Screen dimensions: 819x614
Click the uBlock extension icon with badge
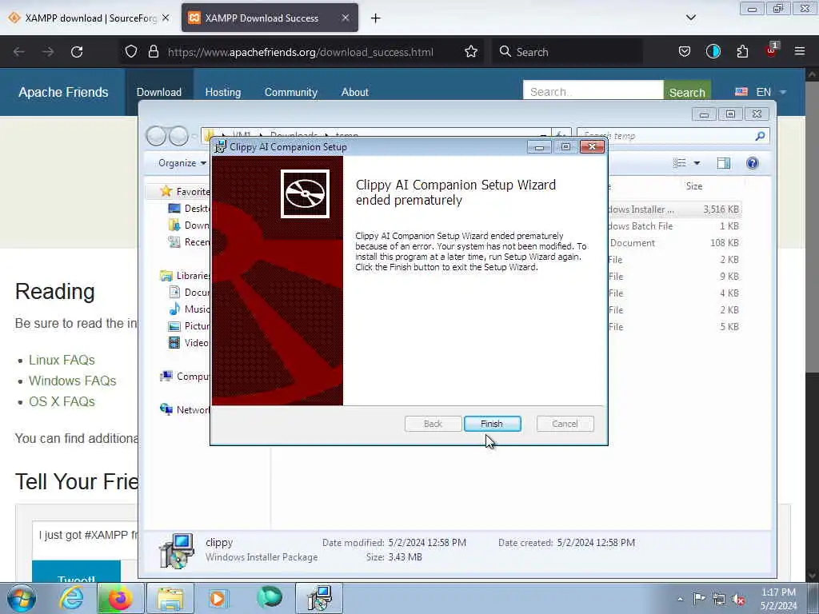coord(771,50)
